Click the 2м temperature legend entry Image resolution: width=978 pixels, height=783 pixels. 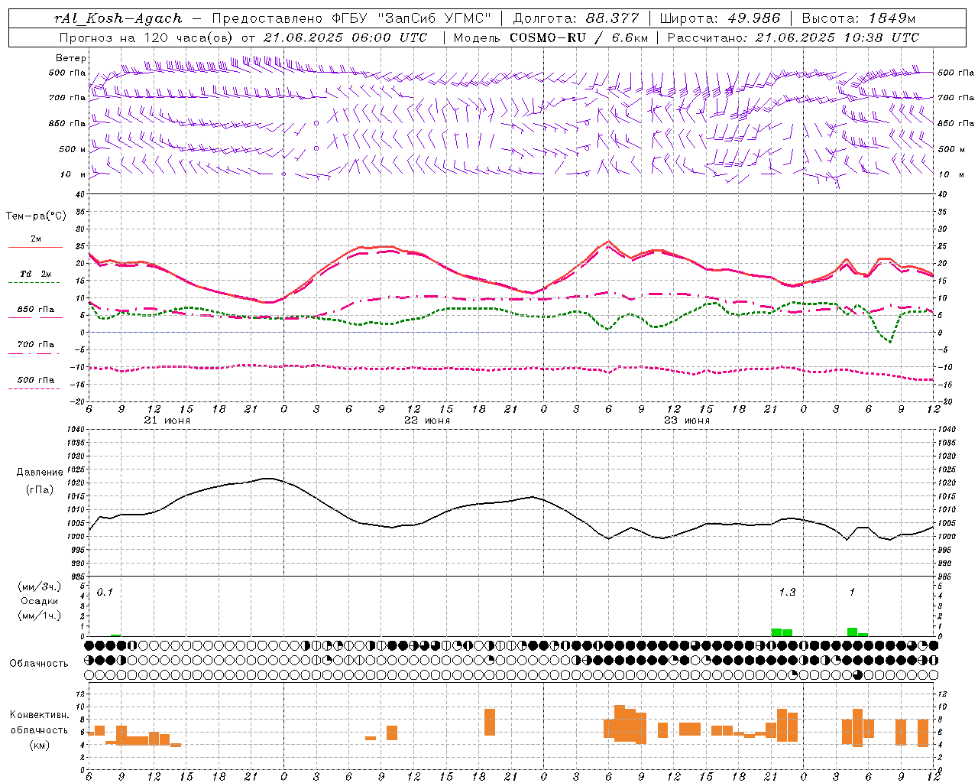tap(36, 239)
